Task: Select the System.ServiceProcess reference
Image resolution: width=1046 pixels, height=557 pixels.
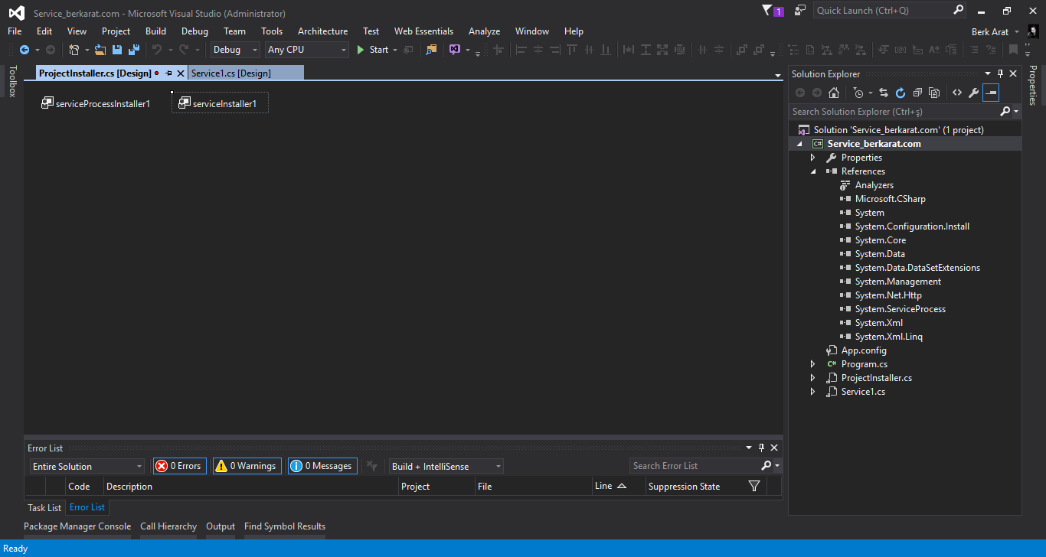Action: pos(901,309)
